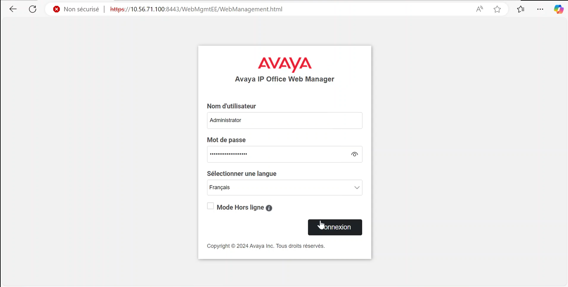Click the browser back arrow
The image size is (568, 287).
tap(13, 9)
